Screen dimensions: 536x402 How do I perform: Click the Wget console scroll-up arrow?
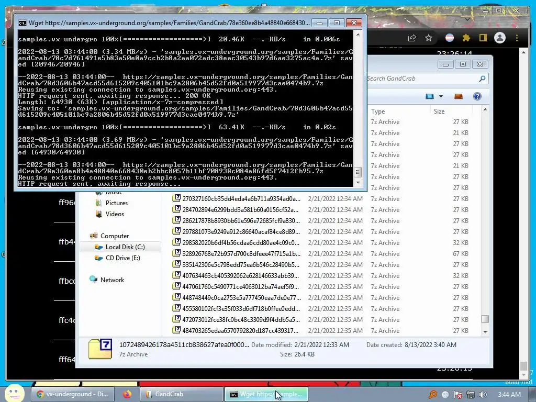pyautogui.click(x=358, y=35)
